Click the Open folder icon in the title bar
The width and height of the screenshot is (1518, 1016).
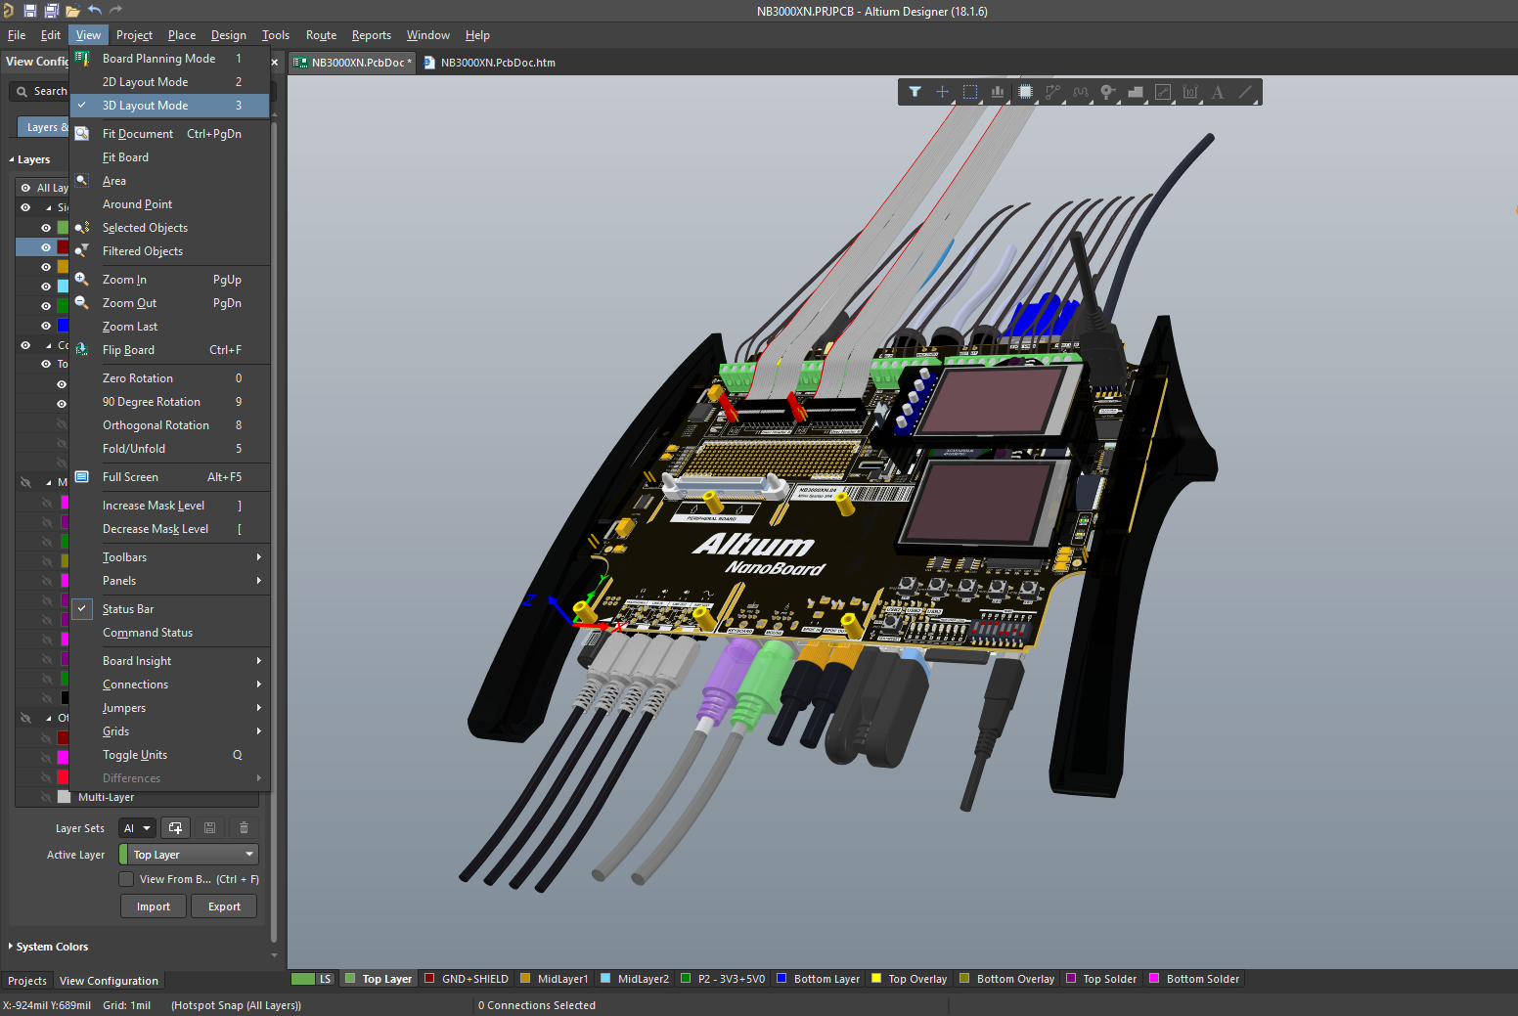click(x=72, y=11)
